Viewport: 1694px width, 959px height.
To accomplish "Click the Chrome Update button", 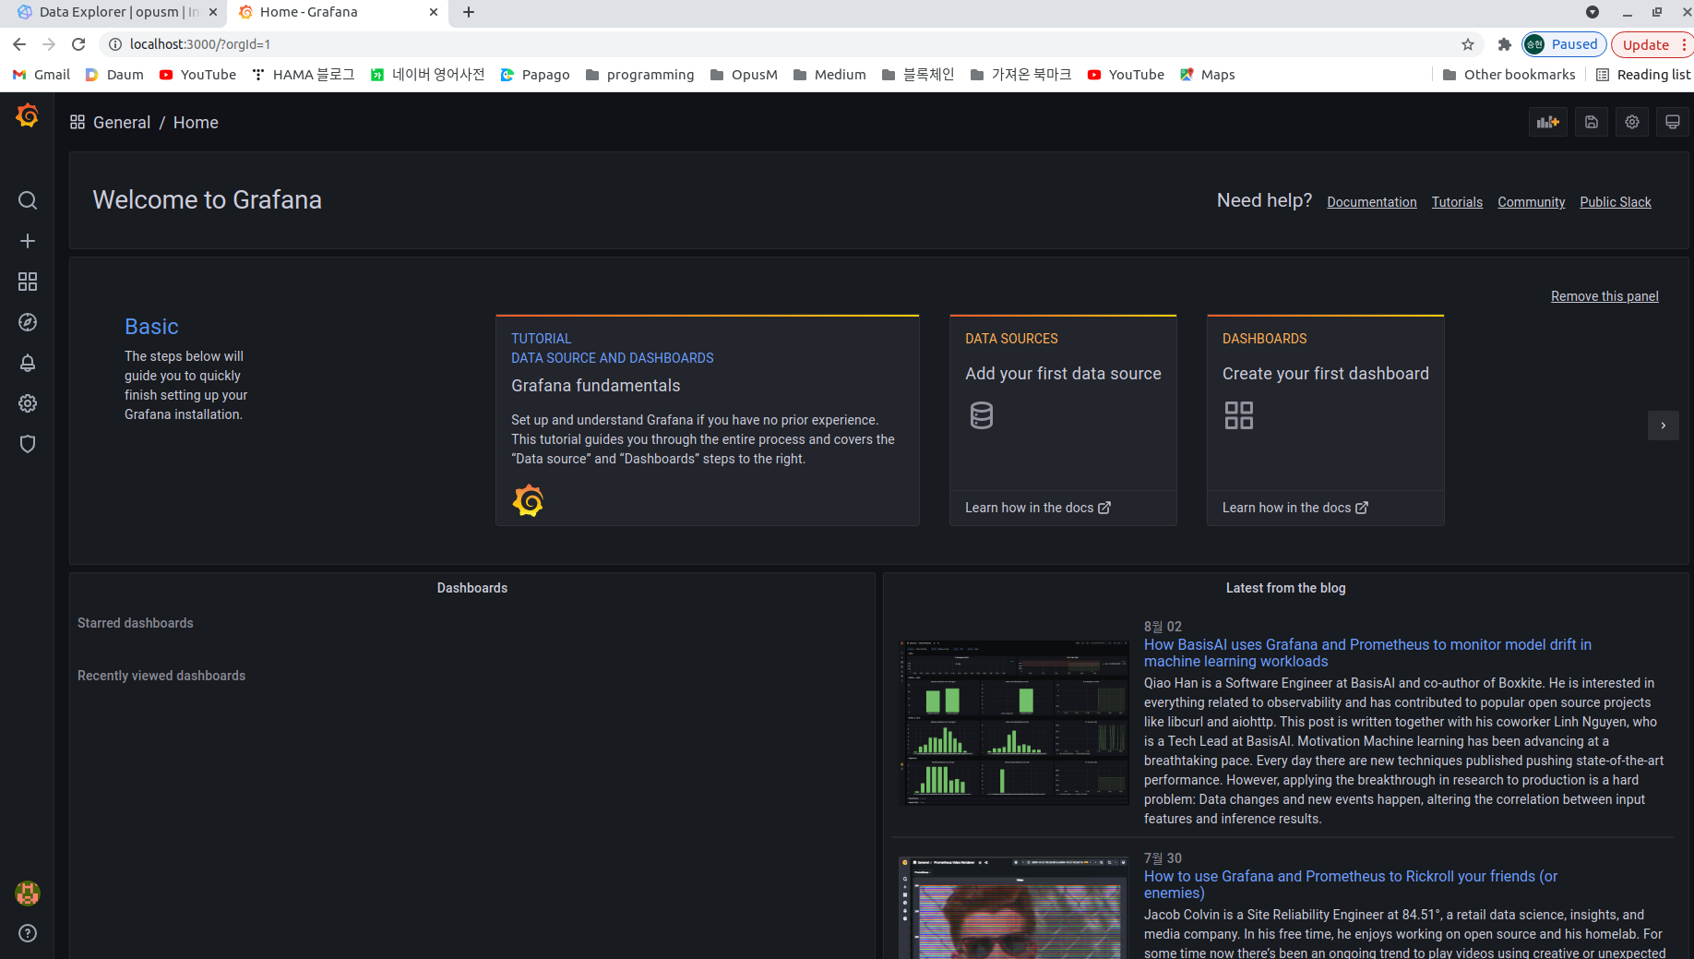I will [1652, 44].
